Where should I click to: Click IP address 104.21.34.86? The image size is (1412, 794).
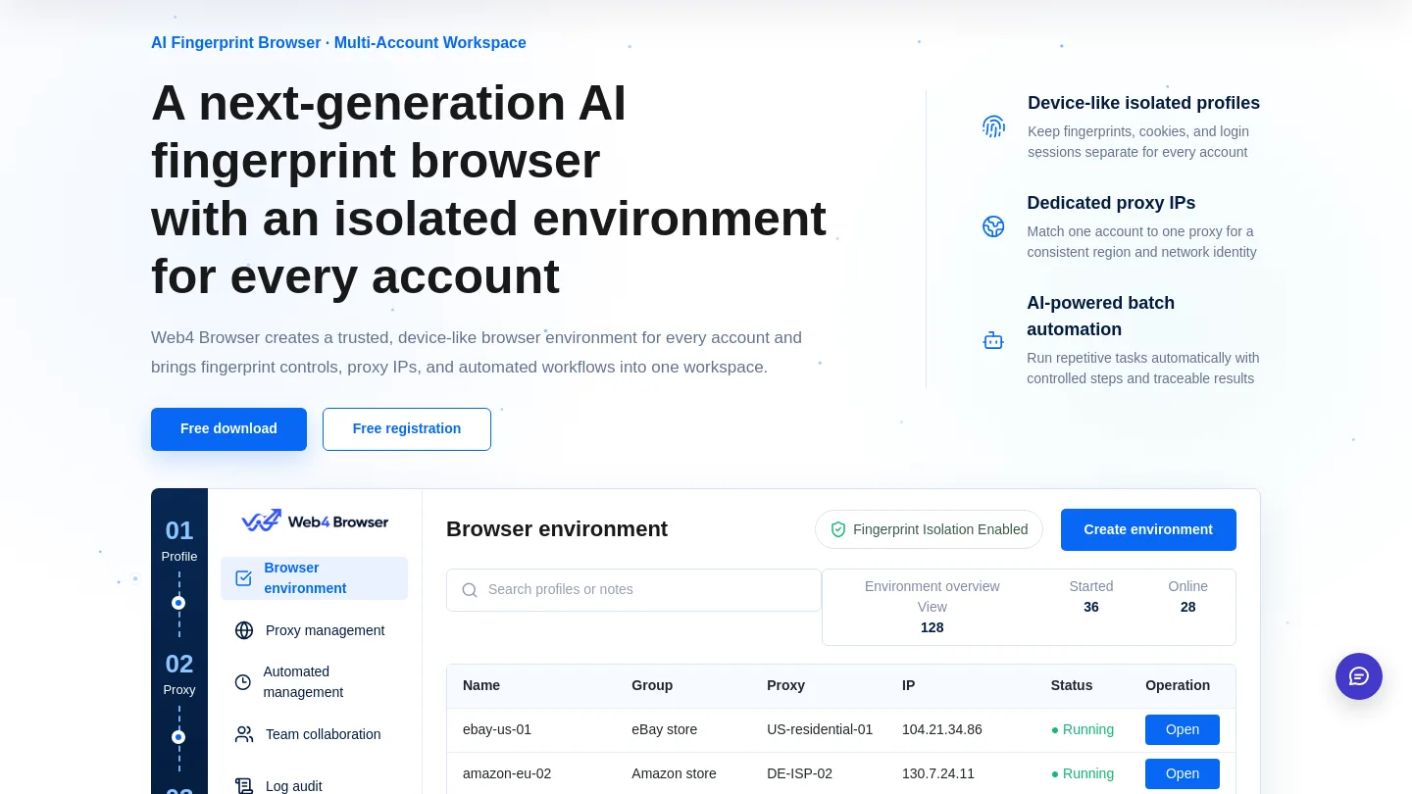click(x=942, y=730)
